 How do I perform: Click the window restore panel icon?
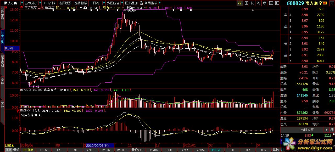(271, 3)
